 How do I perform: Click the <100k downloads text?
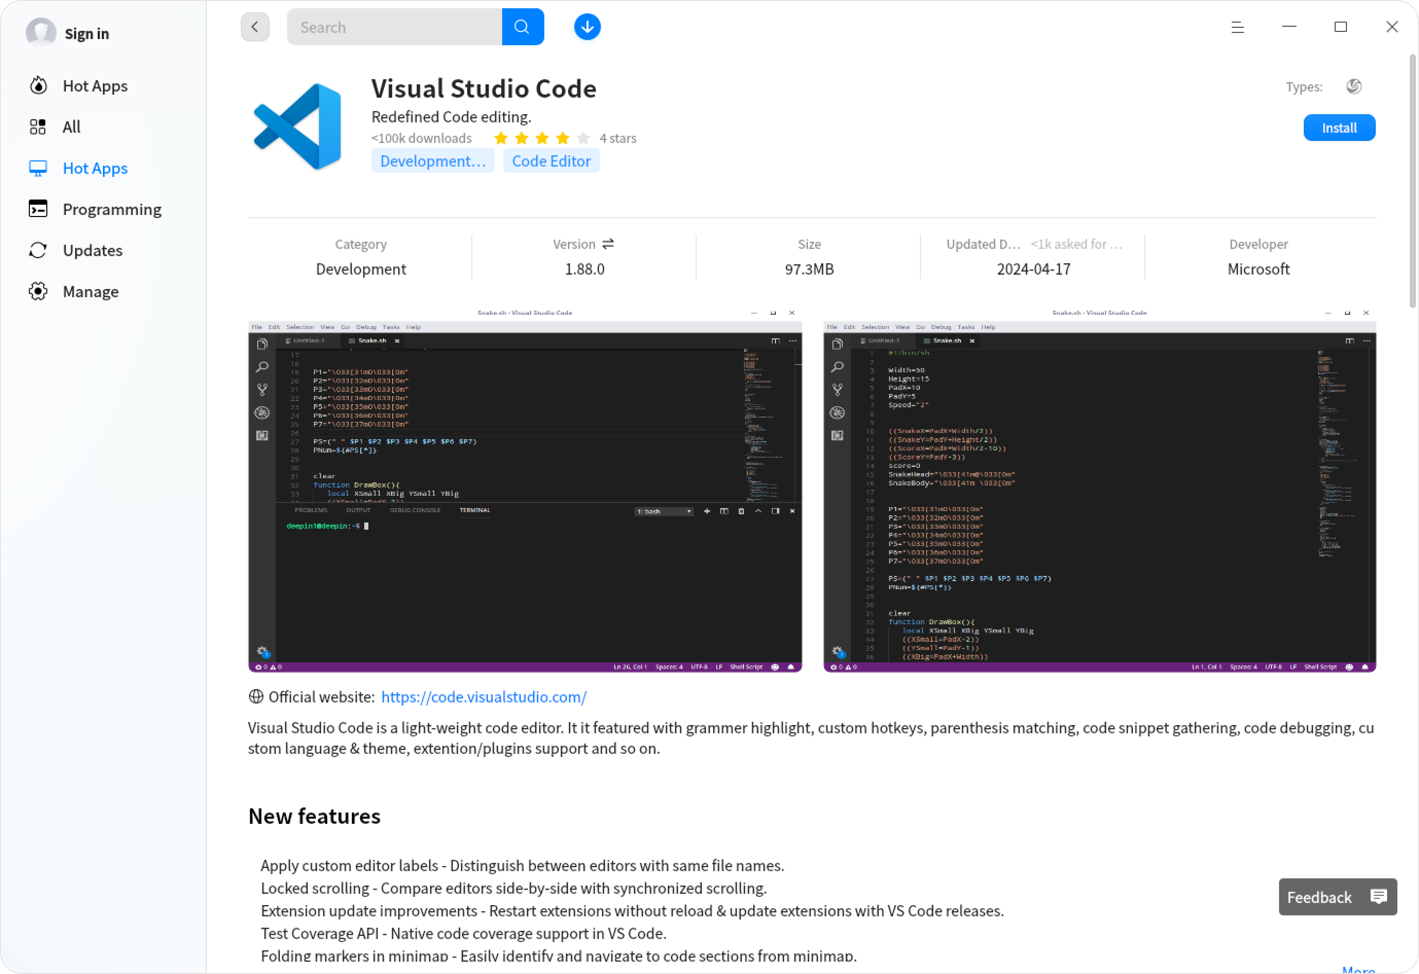point(421,138)
